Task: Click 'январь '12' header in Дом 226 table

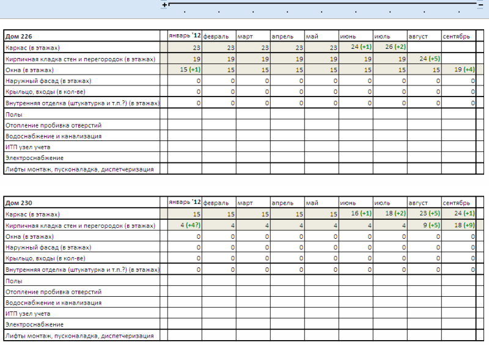Action: (x=185, y=36)
